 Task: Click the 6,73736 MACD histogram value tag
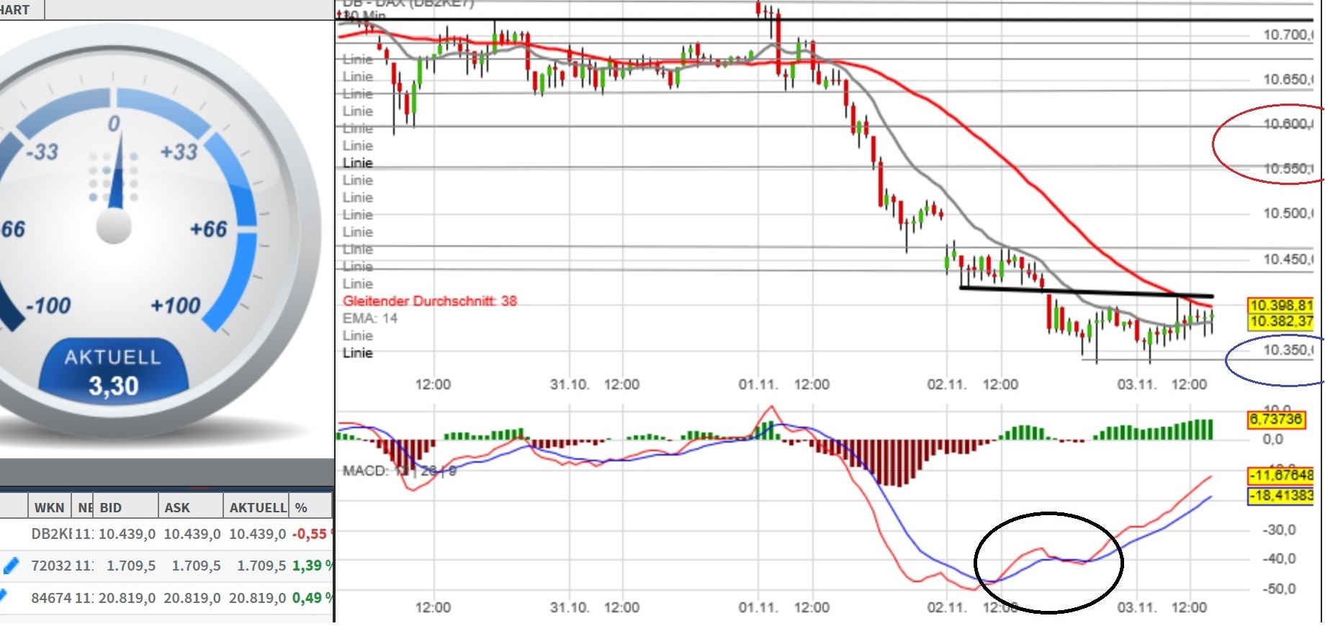1275,419
